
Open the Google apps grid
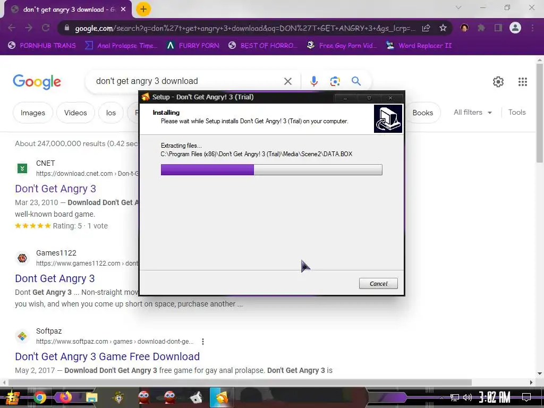click(523, 81)
